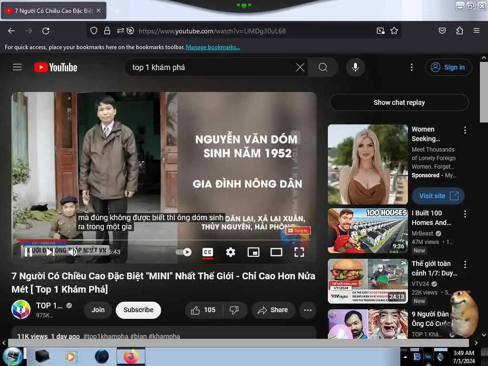This screenshot has width=488, height=366.
Task: Switch to theater mode
Action: (x=276, y=252)
